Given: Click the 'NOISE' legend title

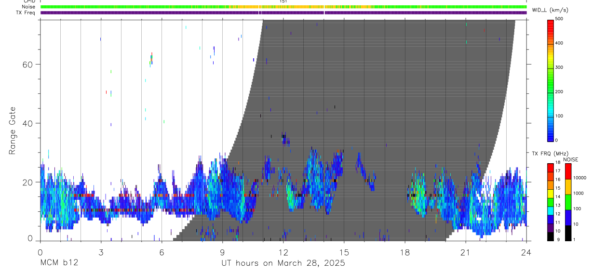Looking at the screenshot, I should click(570, 159).
